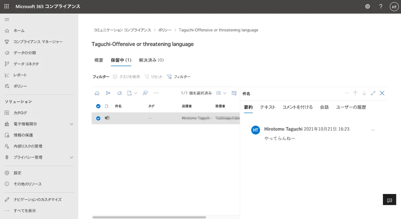
Task: Open the Microsoft 365 app launcher grid
Action: click(7, 7)
